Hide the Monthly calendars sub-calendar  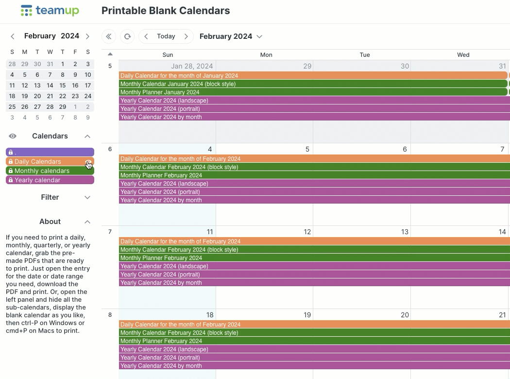coord(89,171)
